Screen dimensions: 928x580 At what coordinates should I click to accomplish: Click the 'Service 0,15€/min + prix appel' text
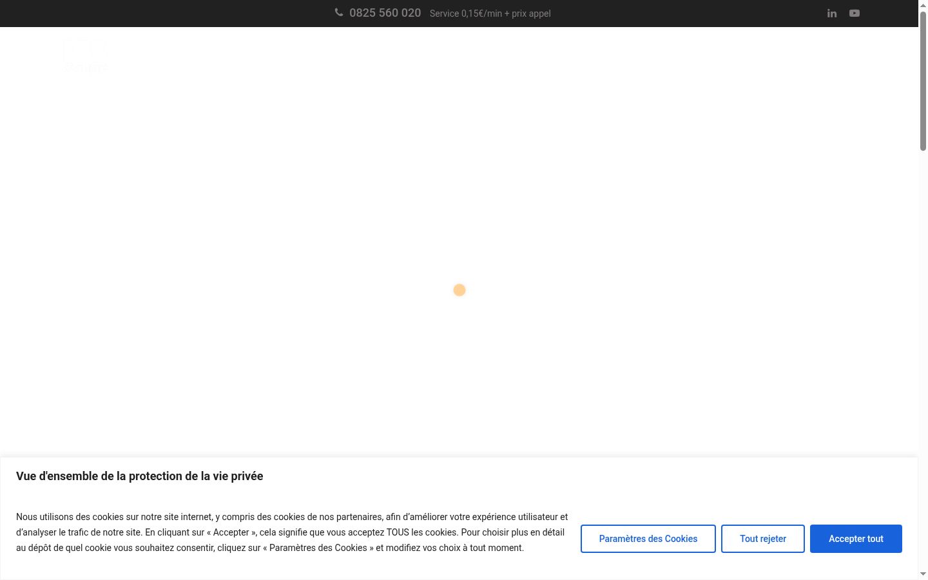coord(490,14)
